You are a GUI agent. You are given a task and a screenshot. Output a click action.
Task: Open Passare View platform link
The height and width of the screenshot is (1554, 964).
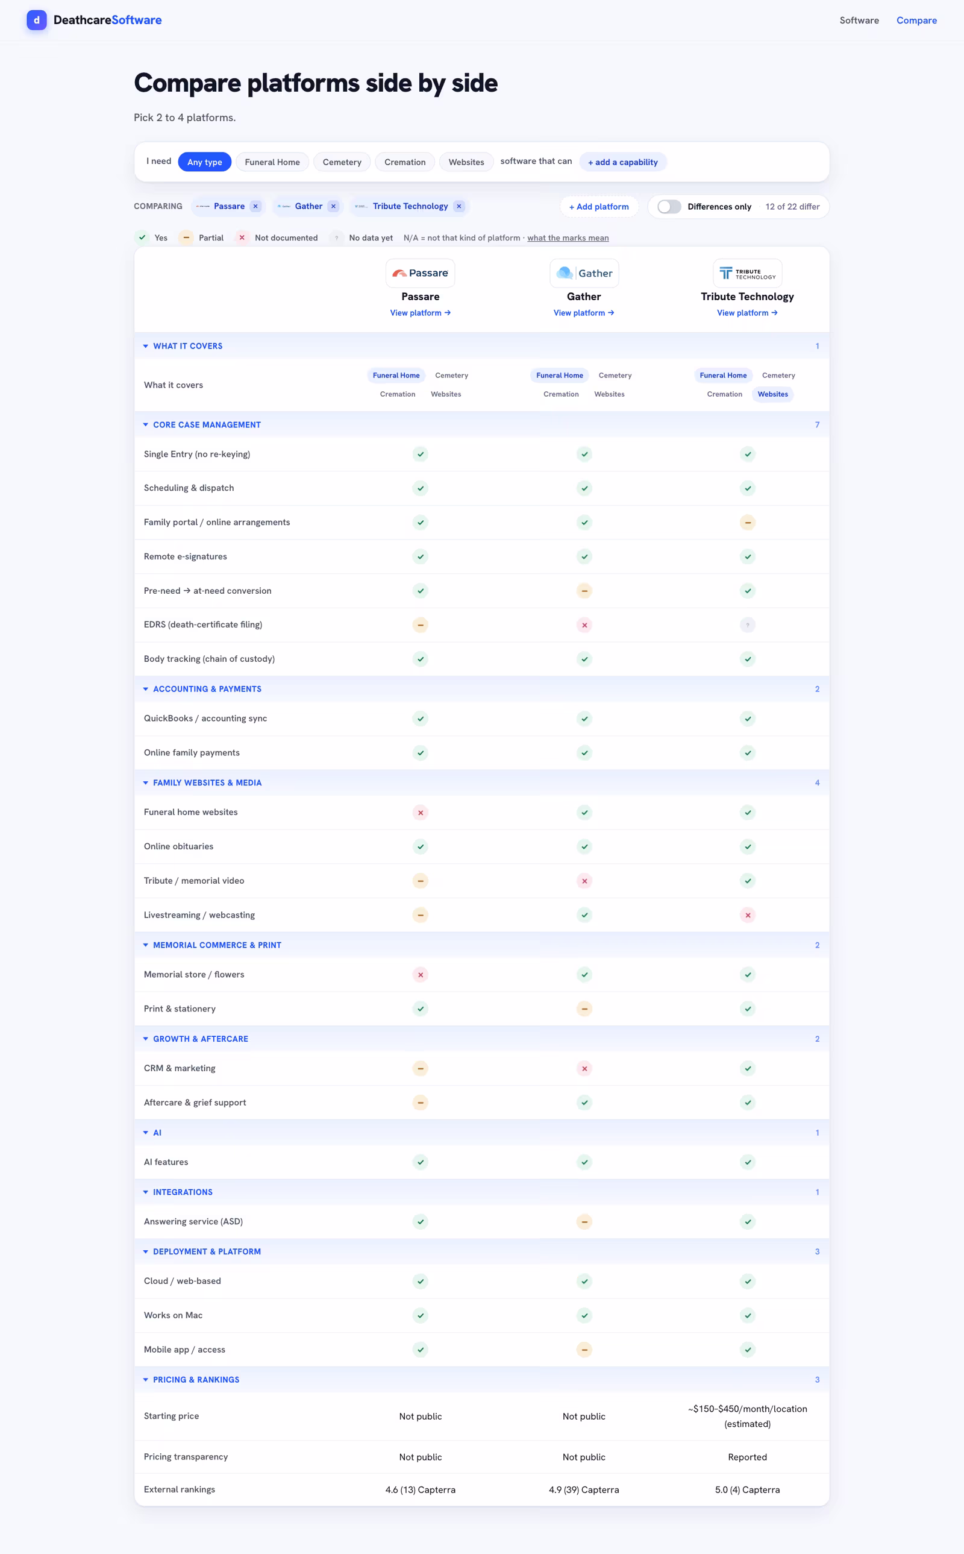pos(420,312)
